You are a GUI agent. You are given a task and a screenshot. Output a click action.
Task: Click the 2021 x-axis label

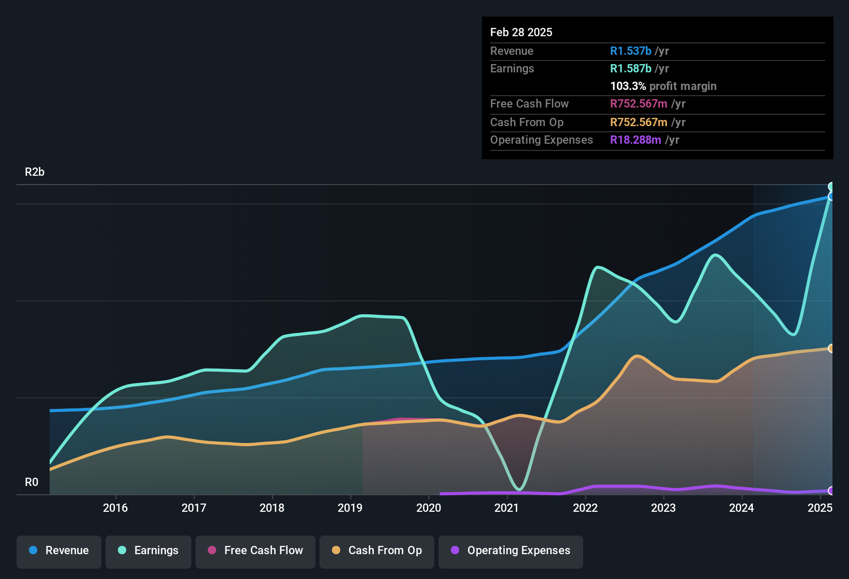point(507,508)
